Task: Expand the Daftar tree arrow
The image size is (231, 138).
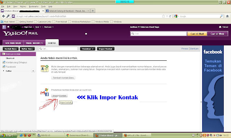Action: point(4,71)
